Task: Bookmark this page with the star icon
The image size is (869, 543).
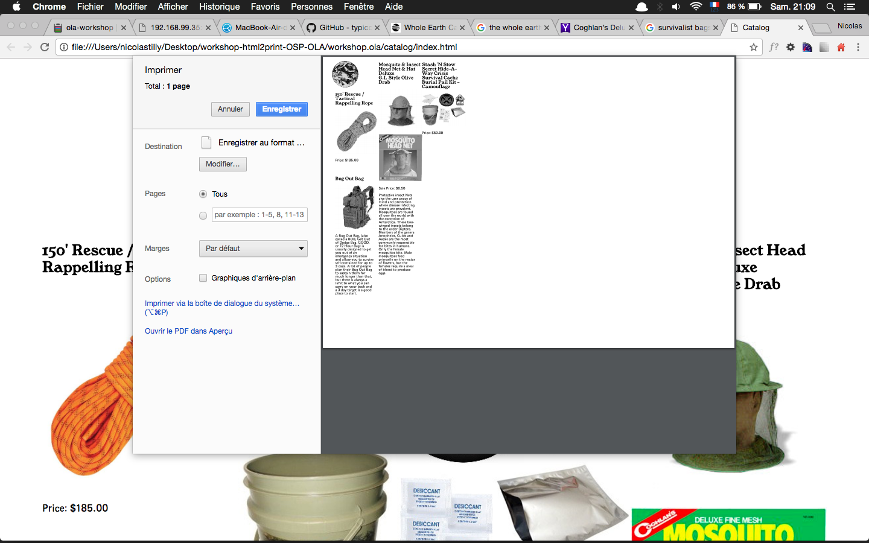Action: click(x=754, y=47)
